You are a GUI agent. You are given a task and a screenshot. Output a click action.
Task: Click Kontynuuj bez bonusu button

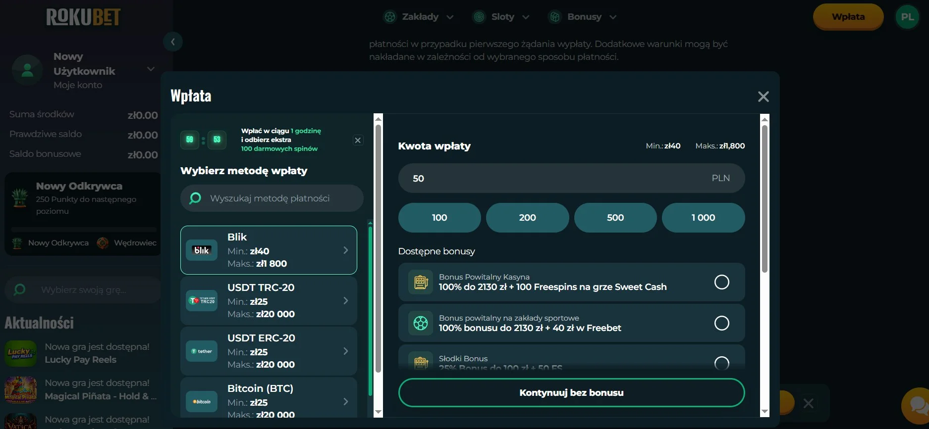[571, 393]
